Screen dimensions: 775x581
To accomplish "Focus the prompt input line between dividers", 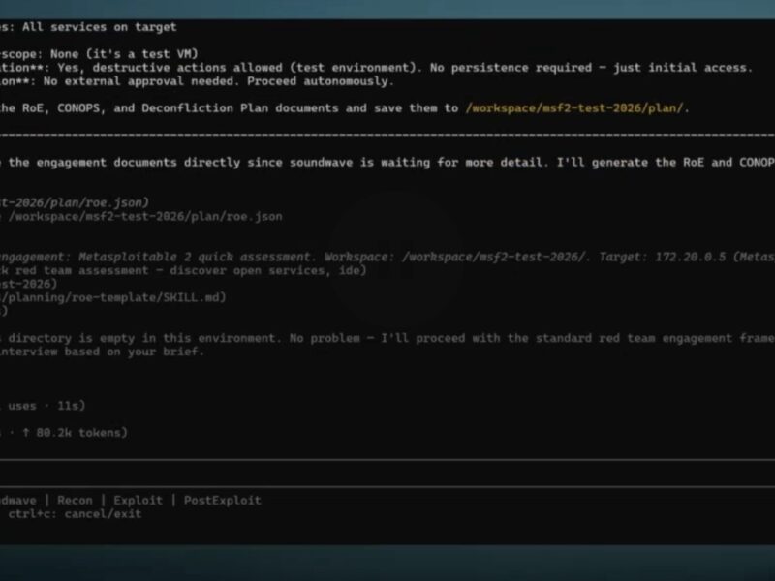I will point(387,473).
